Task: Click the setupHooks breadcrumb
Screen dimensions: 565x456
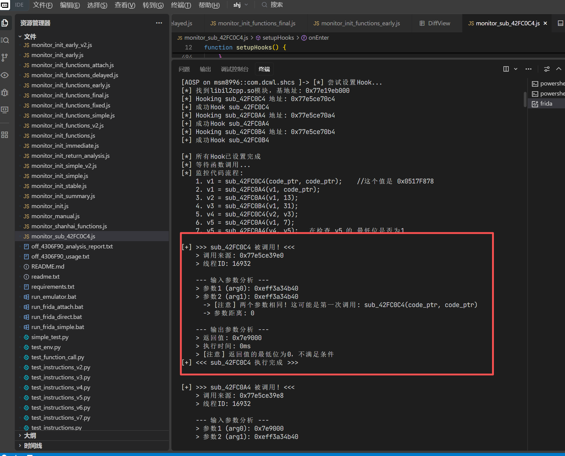Action: tap(275, 38)
